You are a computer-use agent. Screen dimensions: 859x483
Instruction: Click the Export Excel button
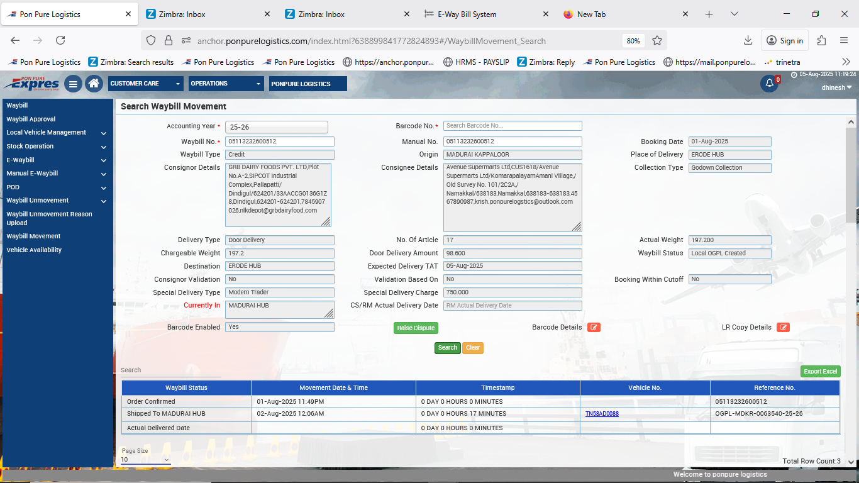pos(820,371)
